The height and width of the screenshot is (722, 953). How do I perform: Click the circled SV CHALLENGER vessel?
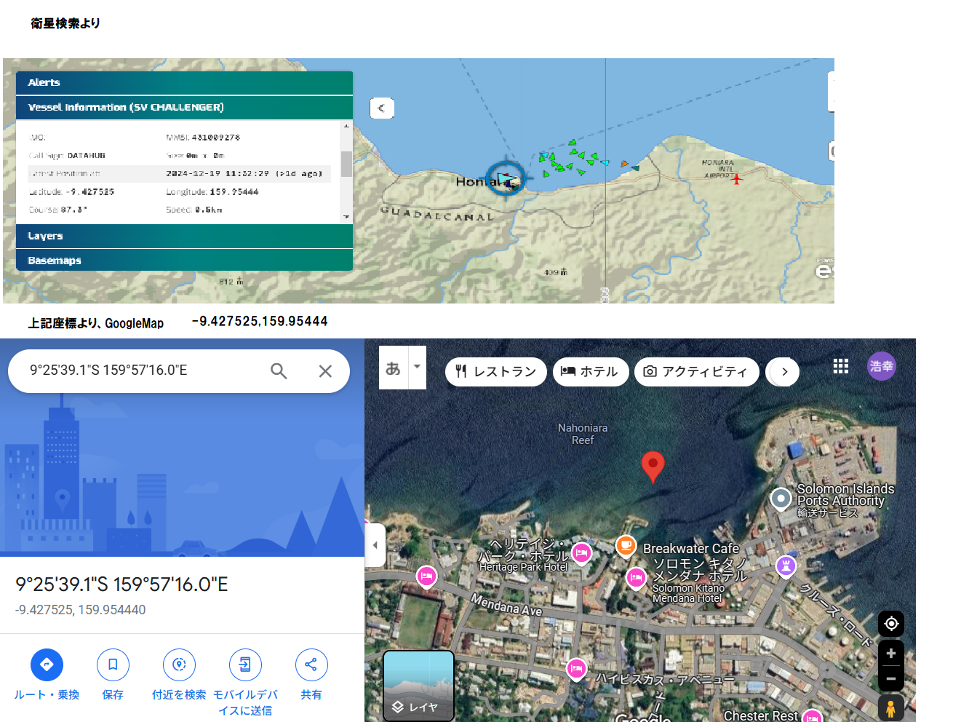(x=505, y=178)
